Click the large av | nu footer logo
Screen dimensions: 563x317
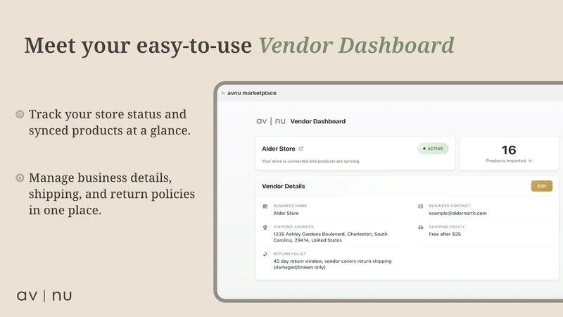tap(44, 296)
